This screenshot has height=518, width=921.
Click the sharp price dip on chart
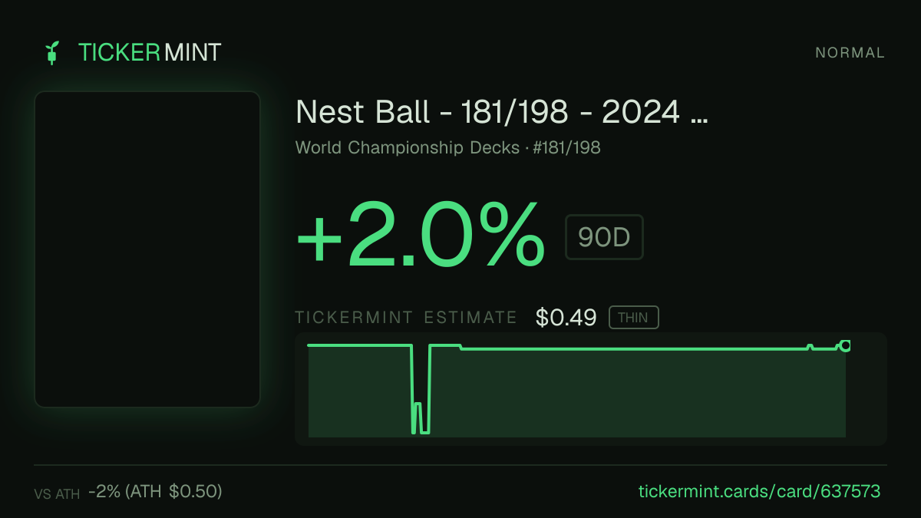(421, 389)
